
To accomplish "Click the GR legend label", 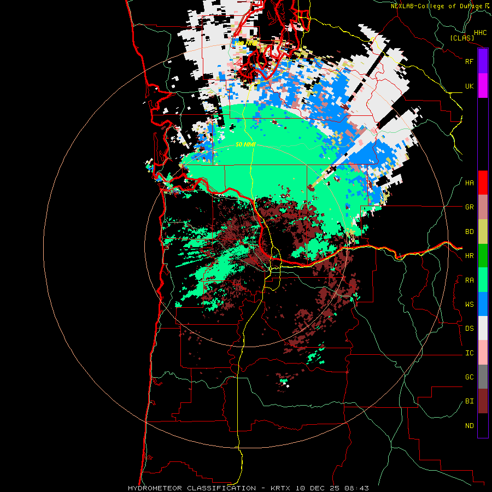I will click(x=470, y=207).
